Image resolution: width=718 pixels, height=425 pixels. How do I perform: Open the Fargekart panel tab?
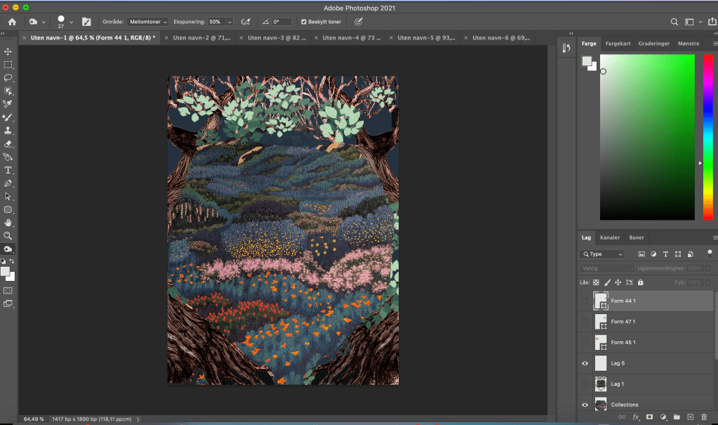point(617,44)
